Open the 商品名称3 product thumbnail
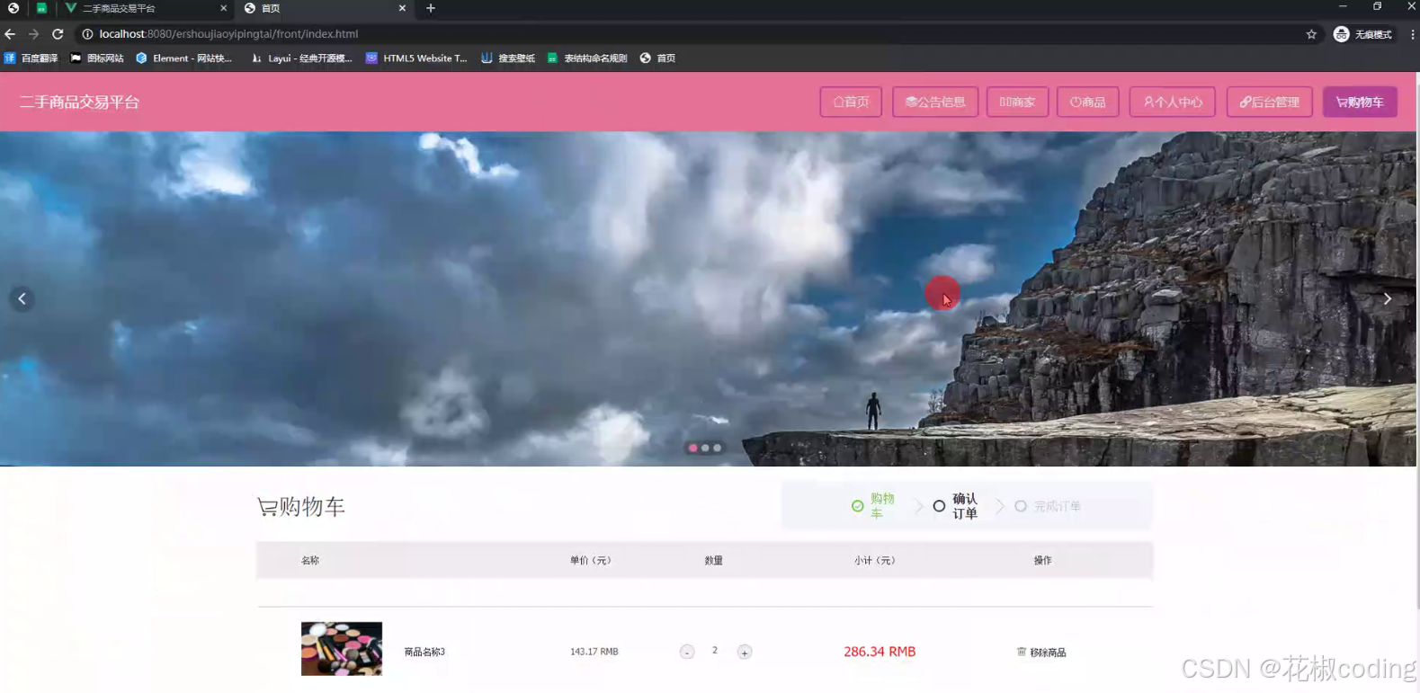The height and width of the screenshot is (693, 1420). (x=342, y=648)
